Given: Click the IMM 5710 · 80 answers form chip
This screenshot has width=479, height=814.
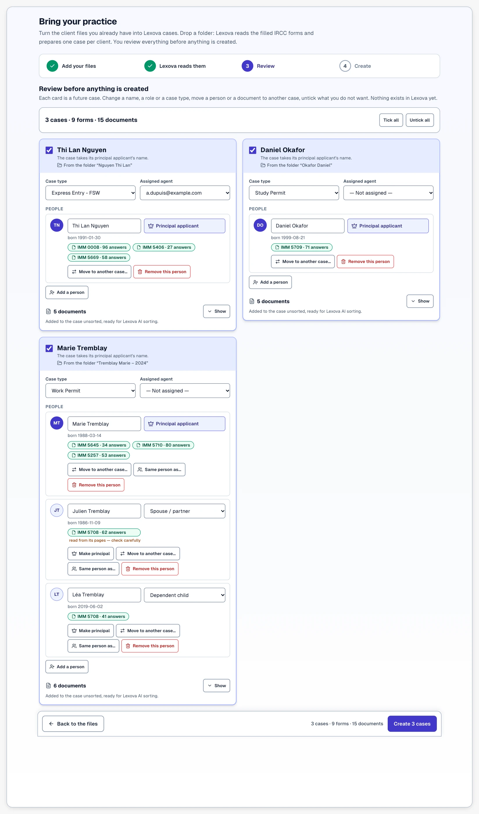Looking at the screenshot, I should tap(163, 445).
